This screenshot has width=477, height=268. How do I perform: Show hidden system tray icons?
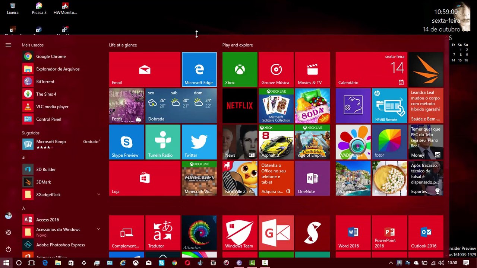click(391, 263)
